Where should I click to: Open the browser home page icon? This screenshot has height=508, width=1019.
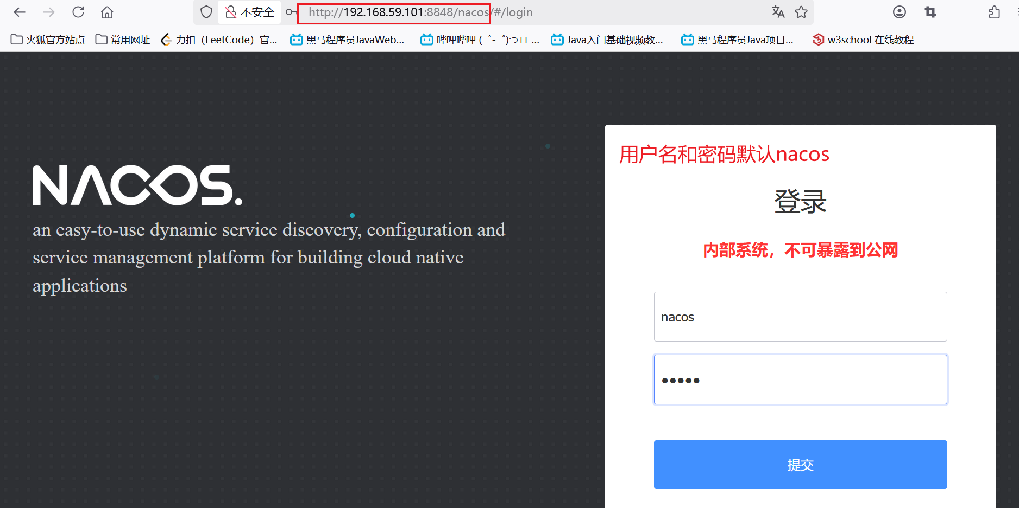point(108,12)
